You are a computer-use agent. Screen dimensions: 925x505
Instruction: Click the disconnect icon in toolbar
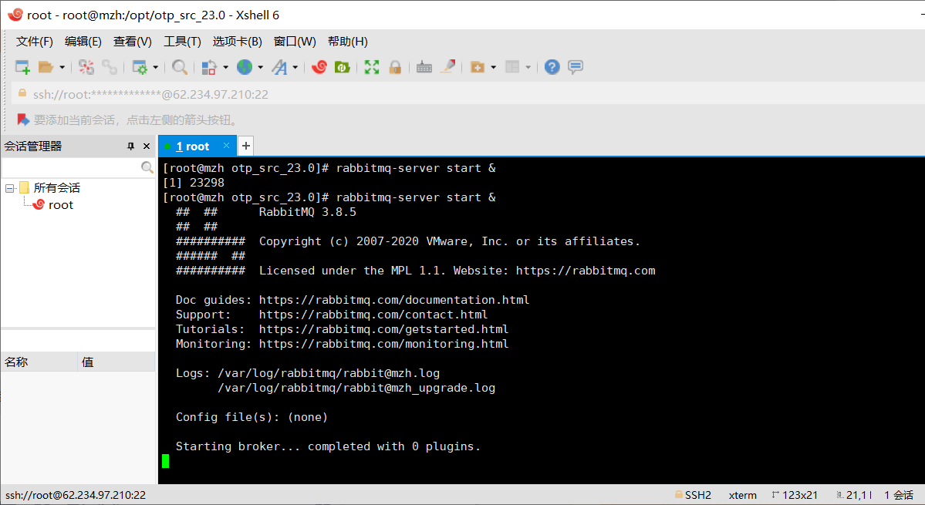click(x=86, y=67)
